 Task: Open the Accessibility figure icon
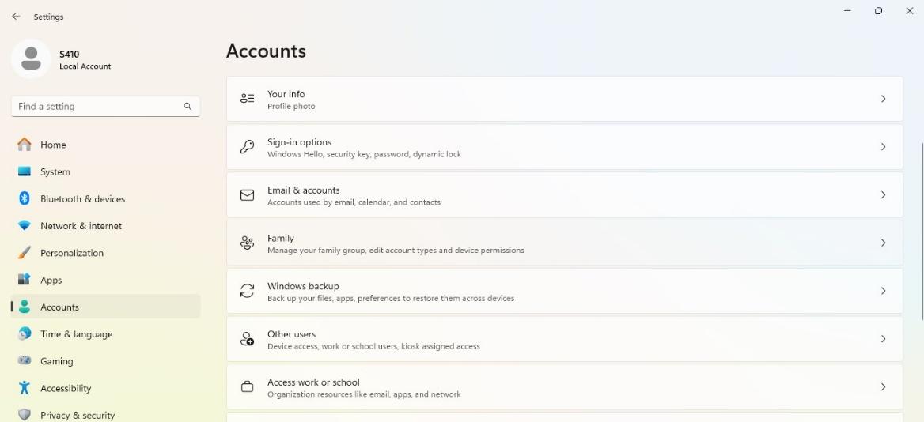point(25,388)
